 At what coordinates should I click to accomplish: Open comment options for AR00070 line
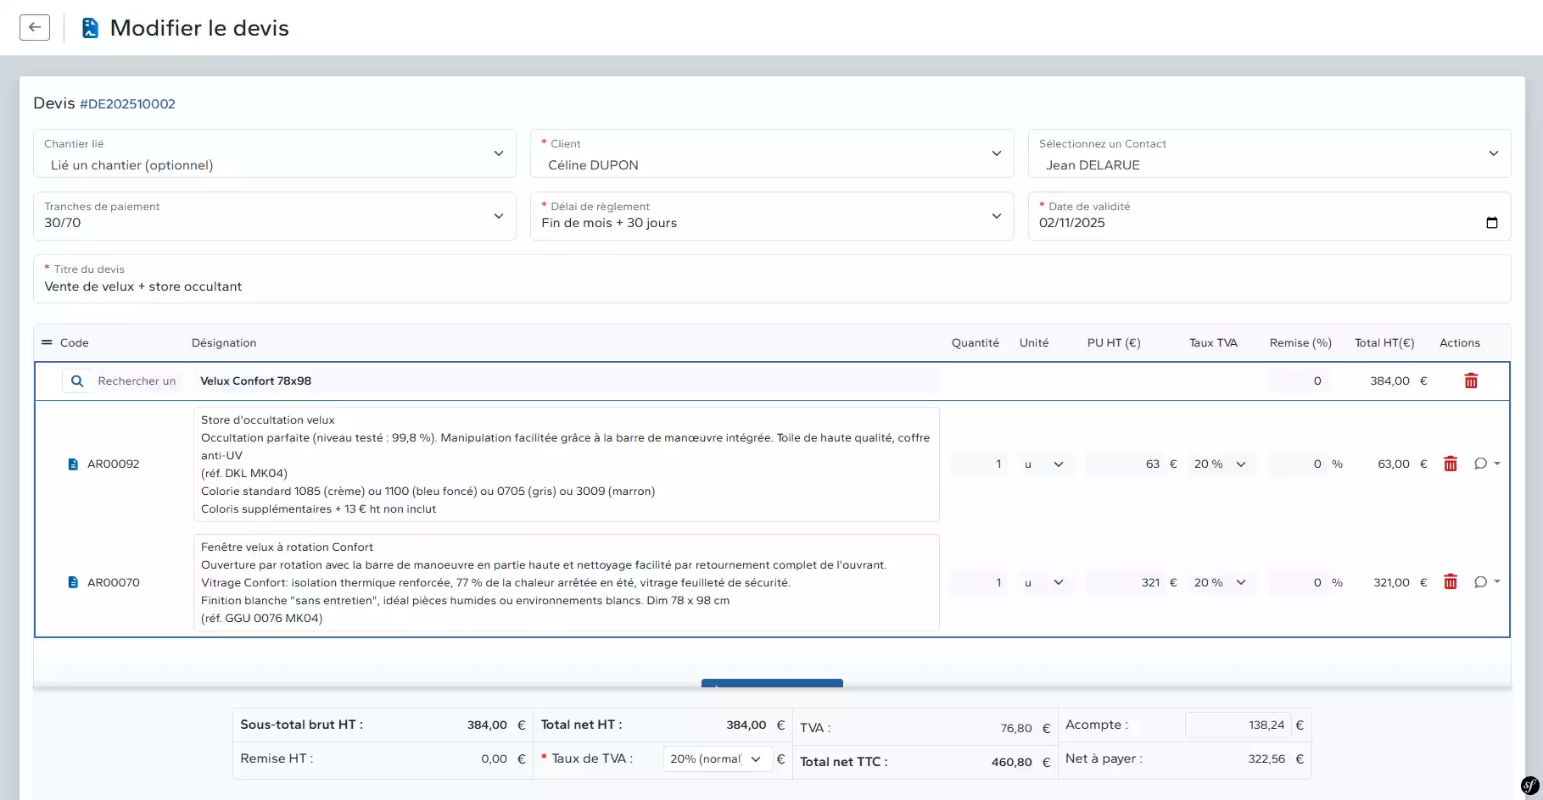point(1486,582)
